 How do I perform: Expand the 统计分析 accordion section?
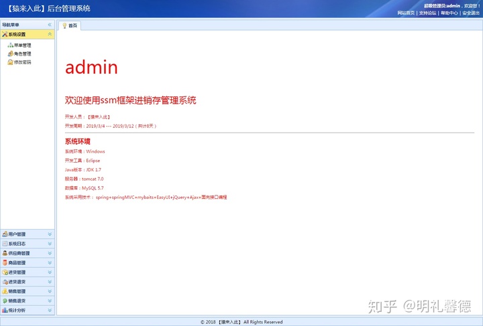(50, 311)
